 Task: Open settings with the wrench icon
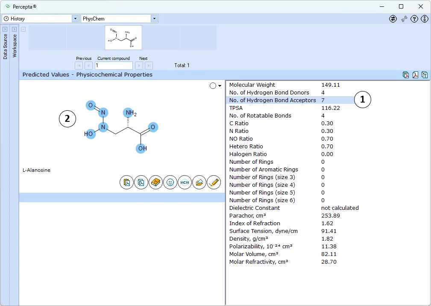(404, 19)
